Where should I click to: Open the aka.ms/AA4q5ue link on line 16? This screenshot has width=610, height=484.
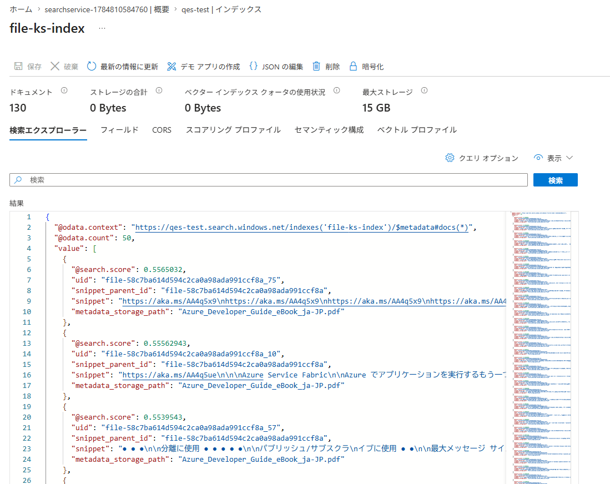coord(193,375)
